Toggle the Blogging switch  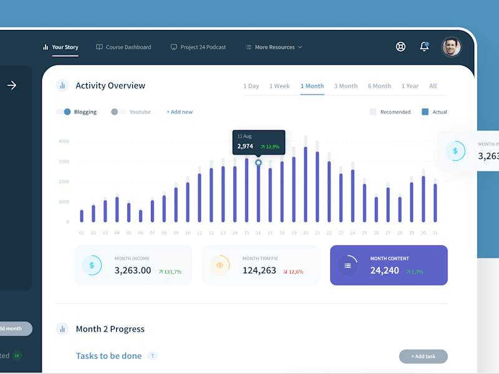(63, 112)
